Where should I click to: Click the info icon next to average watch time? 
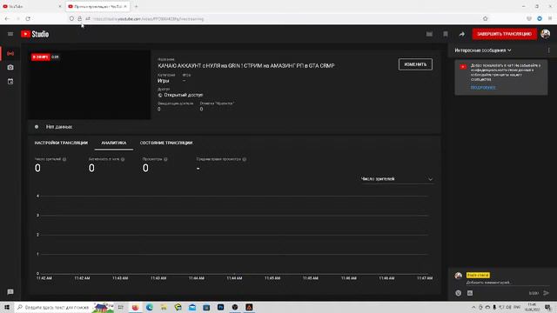point(244,159)
